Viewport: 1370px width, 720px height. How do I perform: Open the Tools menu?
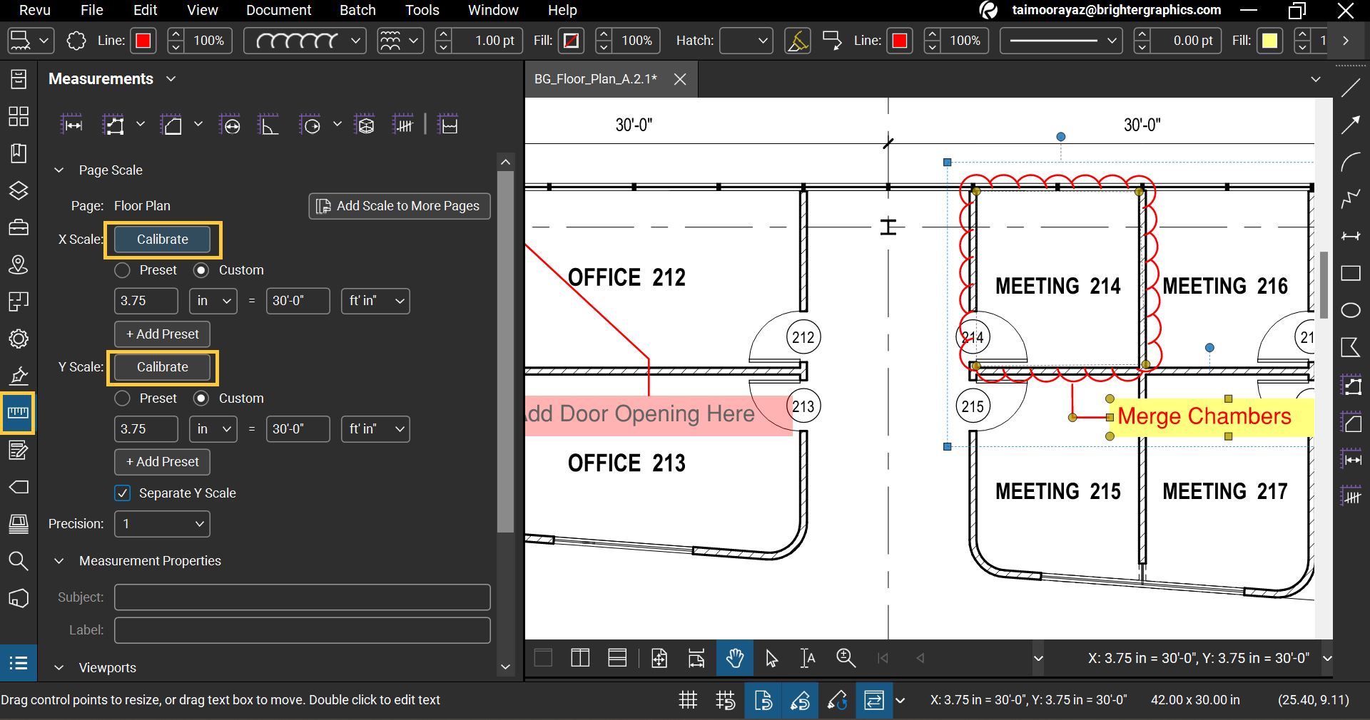tap(422, 10)
